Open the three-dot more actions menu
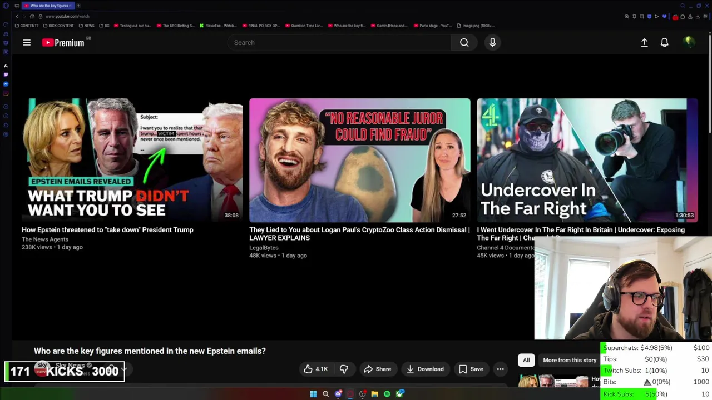The width and height of the screenshot is (712, 400). pyautogui.click(x=500, y=369)
